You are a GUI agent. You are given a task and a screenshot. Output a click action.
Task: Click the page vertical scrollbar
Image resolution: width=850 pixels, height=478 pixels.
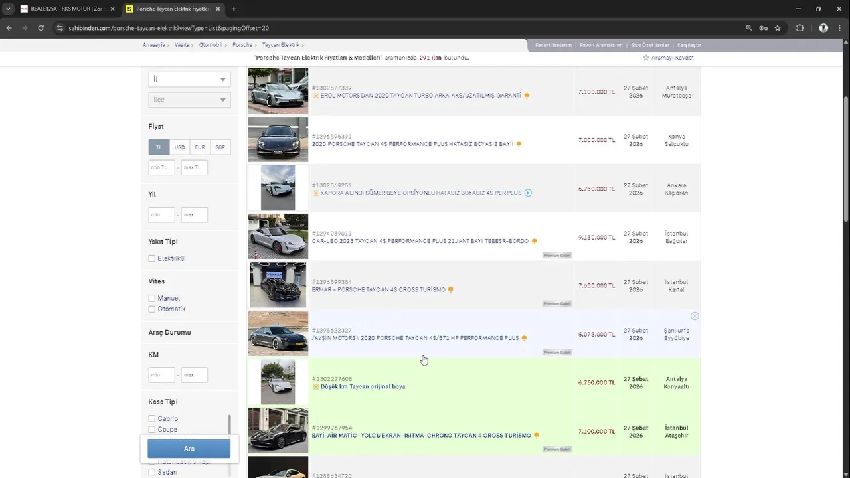pyautogui.click(x=846, y=159)
